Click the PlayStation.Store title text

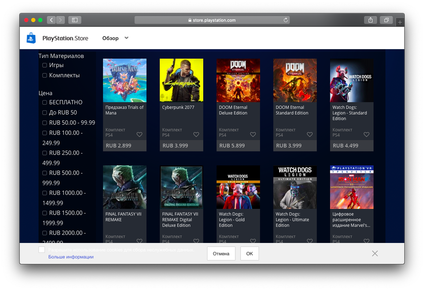pos(65,38)
